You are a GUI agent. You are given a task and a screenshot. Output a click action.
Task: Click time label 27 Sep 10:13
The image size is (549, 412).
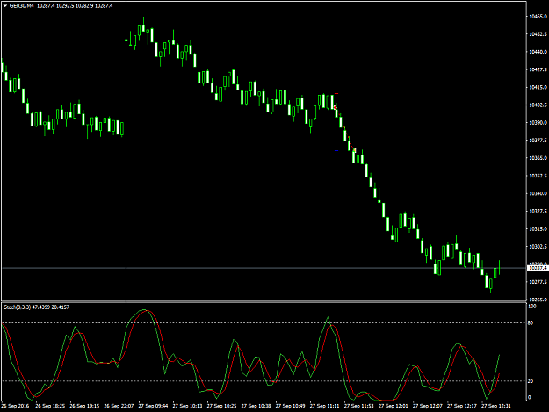pyautogui.click(x=187, y=406)
